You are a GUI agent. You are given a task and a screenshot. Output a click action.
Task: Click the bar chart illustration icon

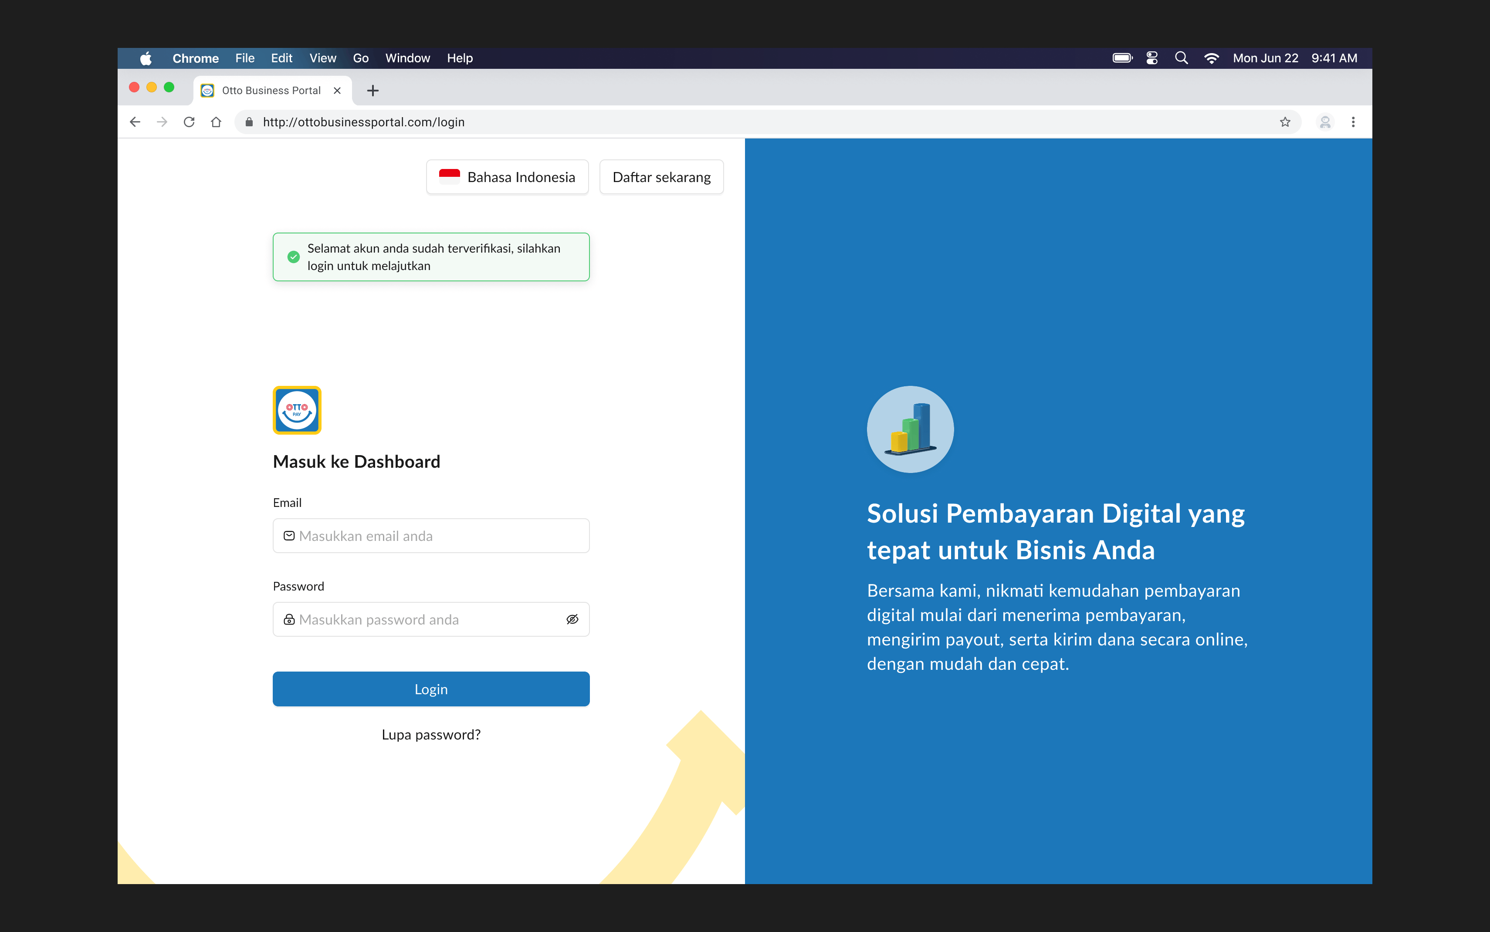pos(910,429)
